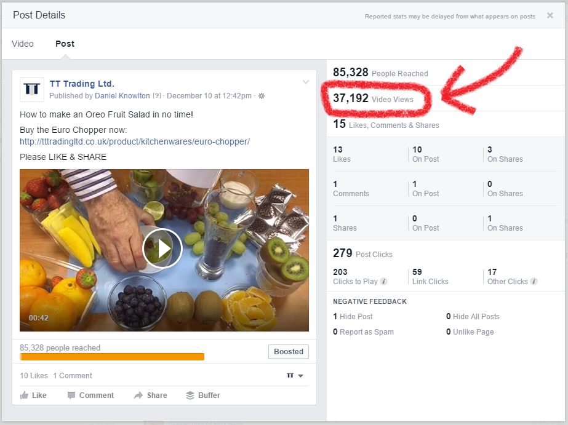Screen dimensions: 568x425
Task: Click the video play button overlay
Action: tap(162, 248)
